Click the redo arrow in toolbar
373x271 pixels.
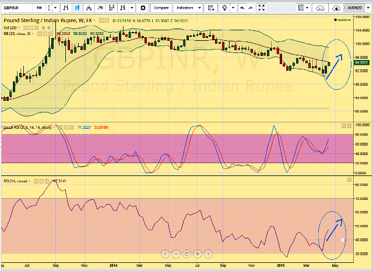[x=251, y=8]
